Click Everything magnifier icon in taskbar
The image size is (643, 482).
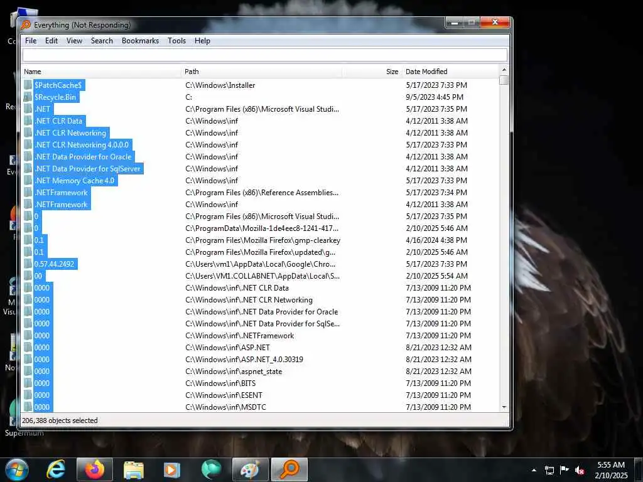click(x=289, y=469)
